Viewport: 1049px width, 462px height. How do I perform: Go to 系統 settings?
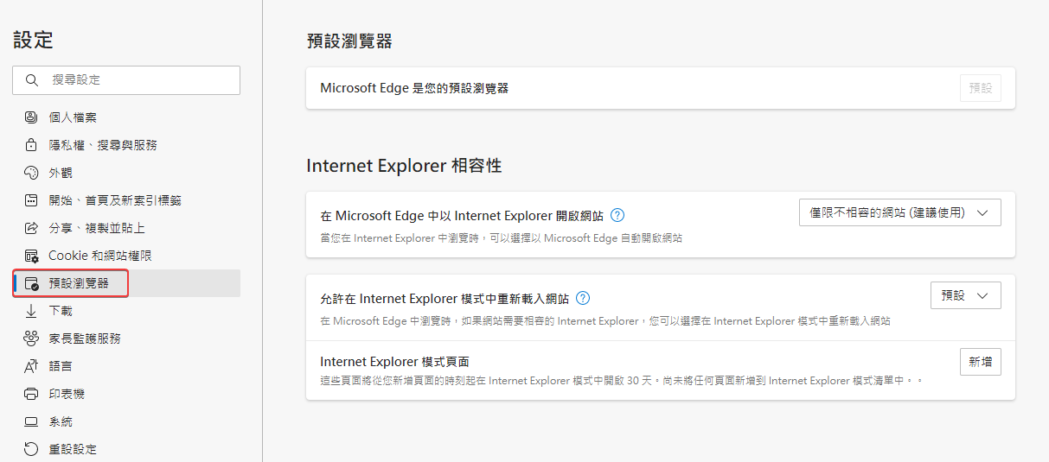point(126,421)
